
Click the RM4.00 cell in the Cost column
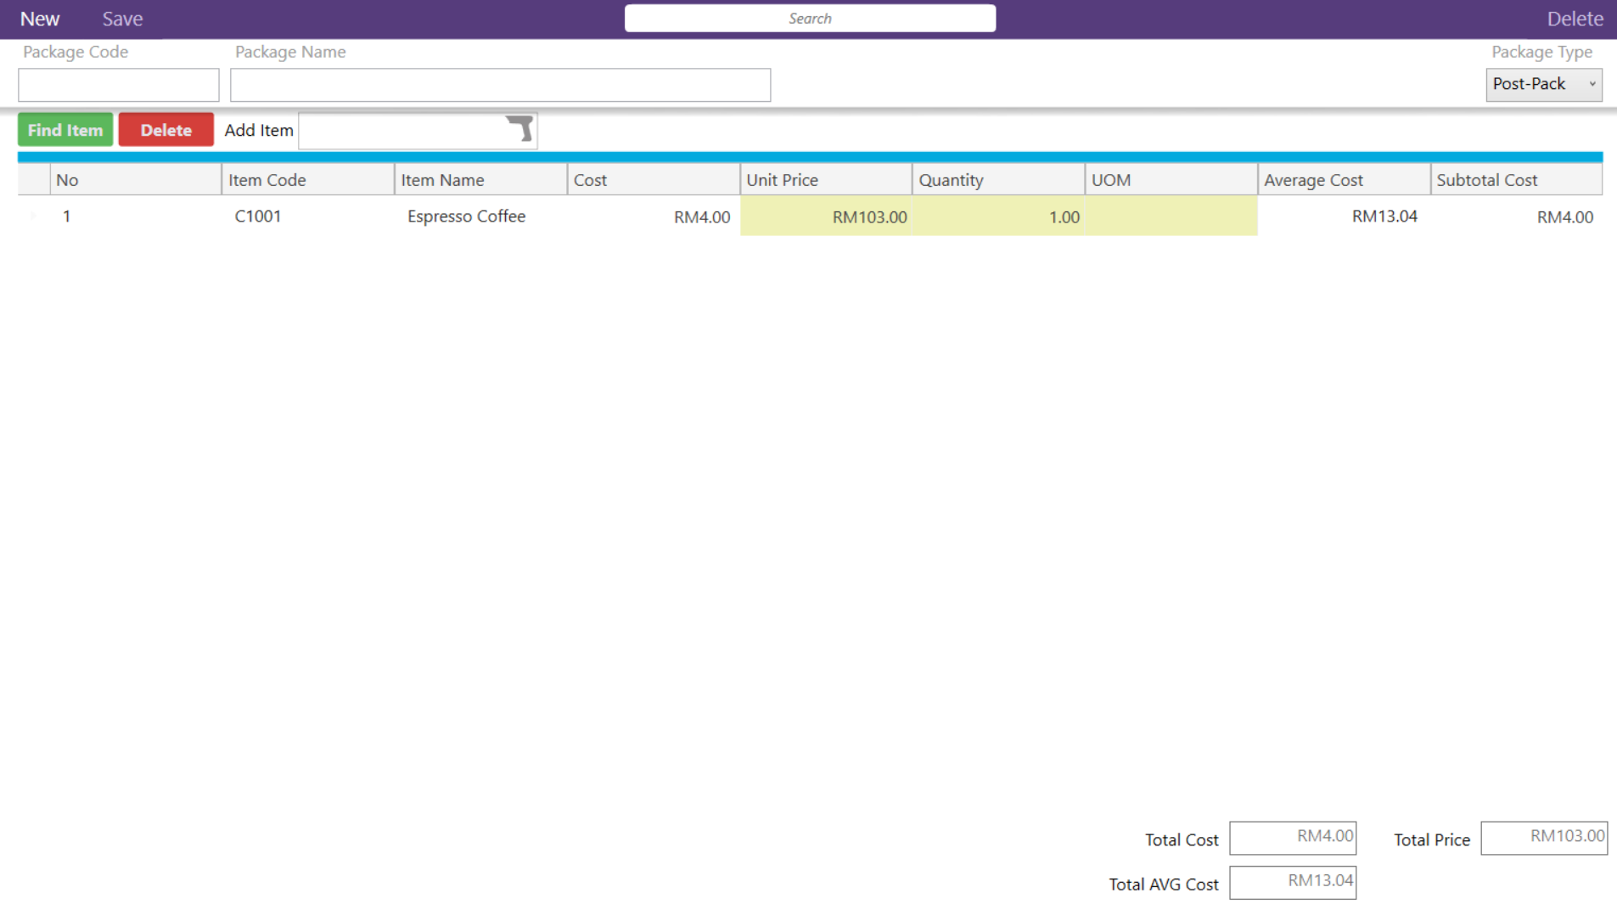(654, 216)
